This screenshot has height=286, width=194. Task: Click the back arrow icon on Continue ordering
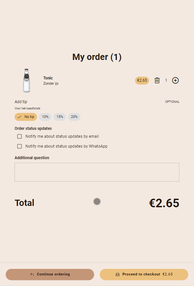pyautogui.click(x=32, y=274)
